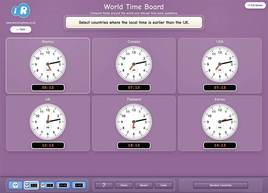Select analogue-only clock display mode
Screen dimensions: 268x193
[15, 185]
